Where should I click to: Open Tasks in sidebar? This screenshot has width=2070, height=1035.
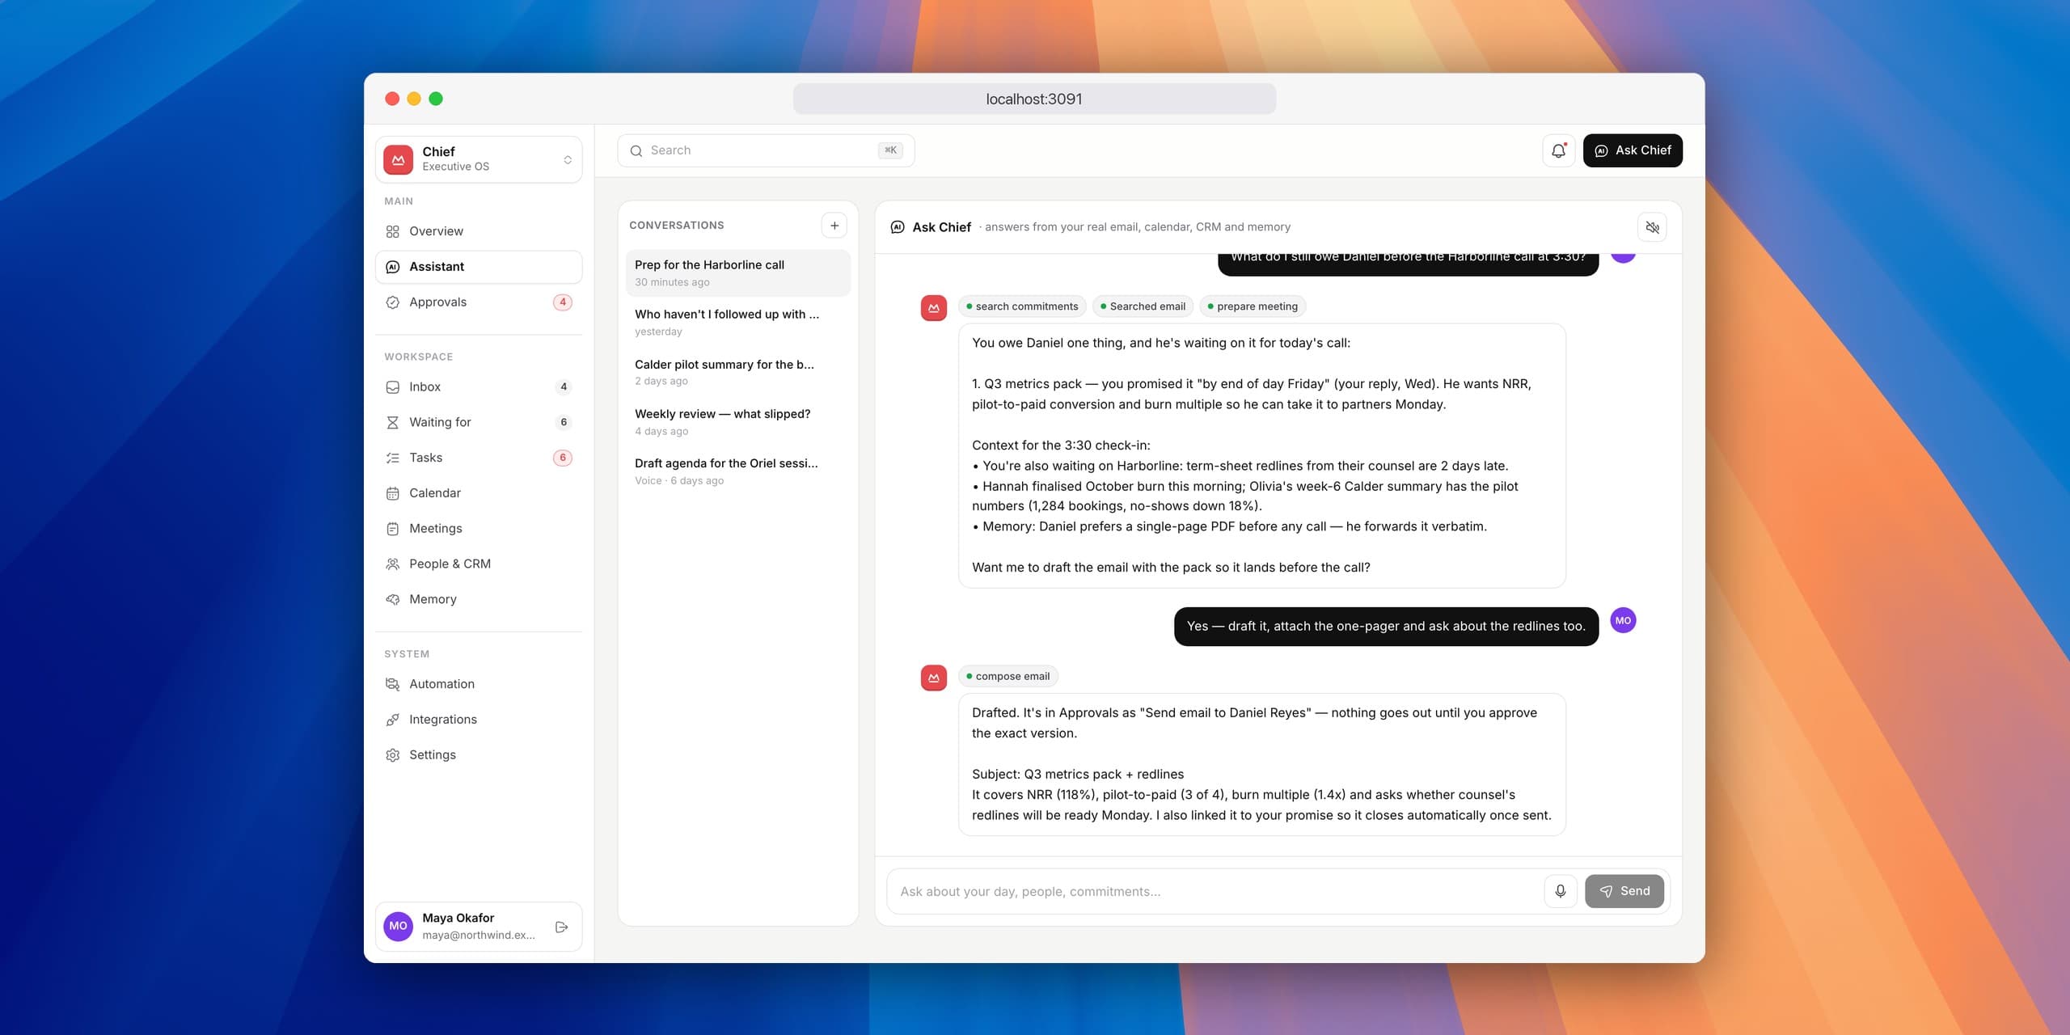coord(479,458)
